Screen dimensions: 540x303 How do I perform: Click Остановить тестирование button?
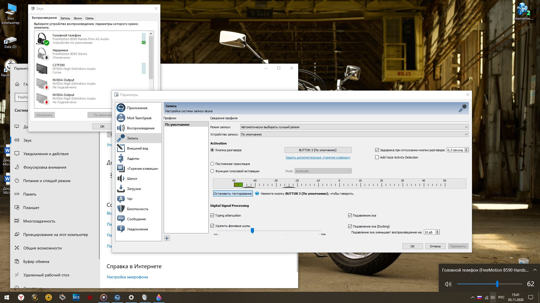click(233, 194)
